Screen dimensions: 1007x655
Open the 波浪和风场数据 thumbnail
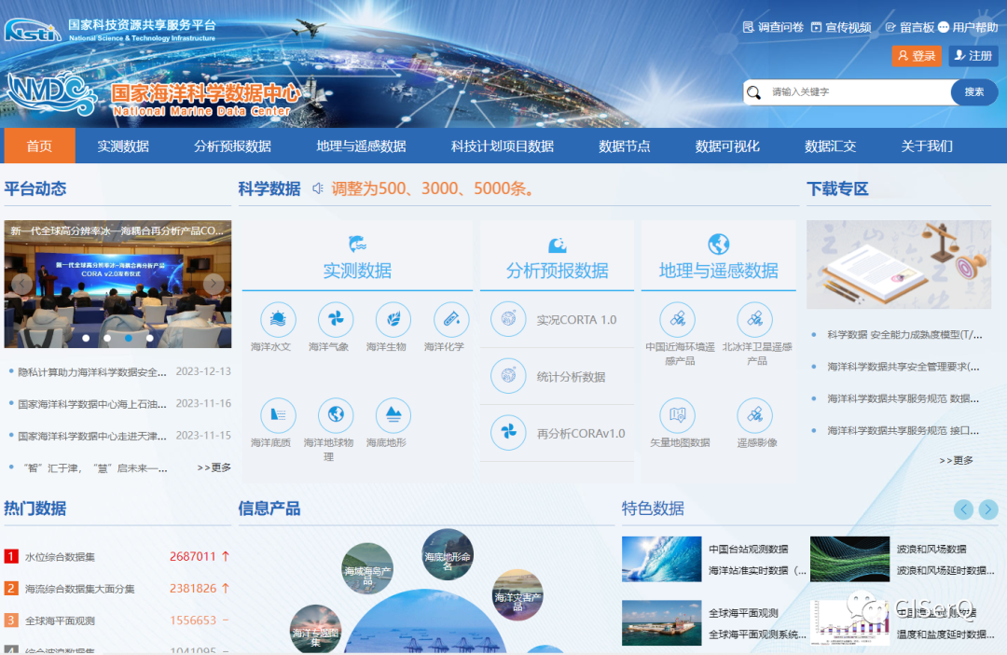pos(849,559)
